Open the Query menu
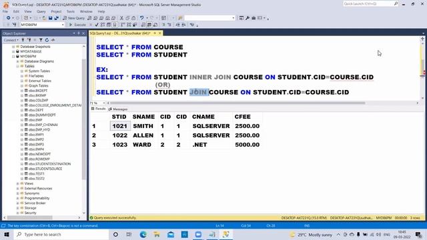The width and height of the screenshot is (427, 240). click(41, 11)
